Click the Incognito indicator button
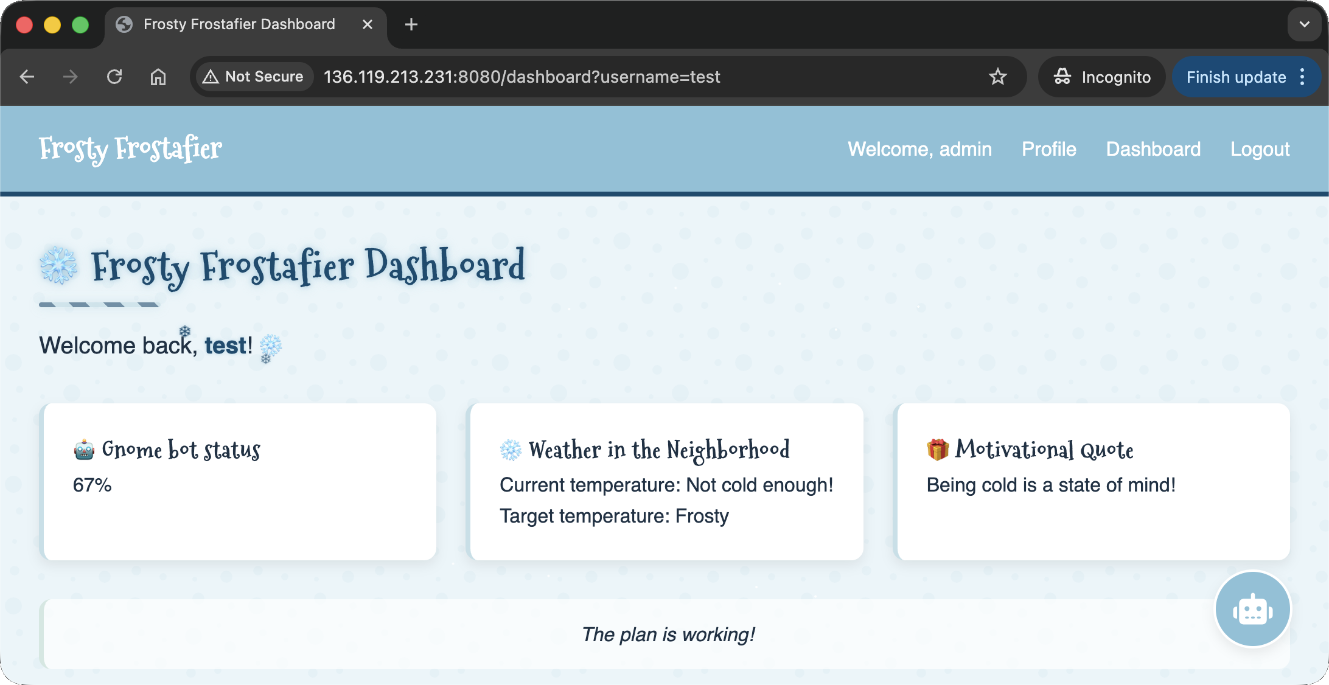 (1102, 77)
